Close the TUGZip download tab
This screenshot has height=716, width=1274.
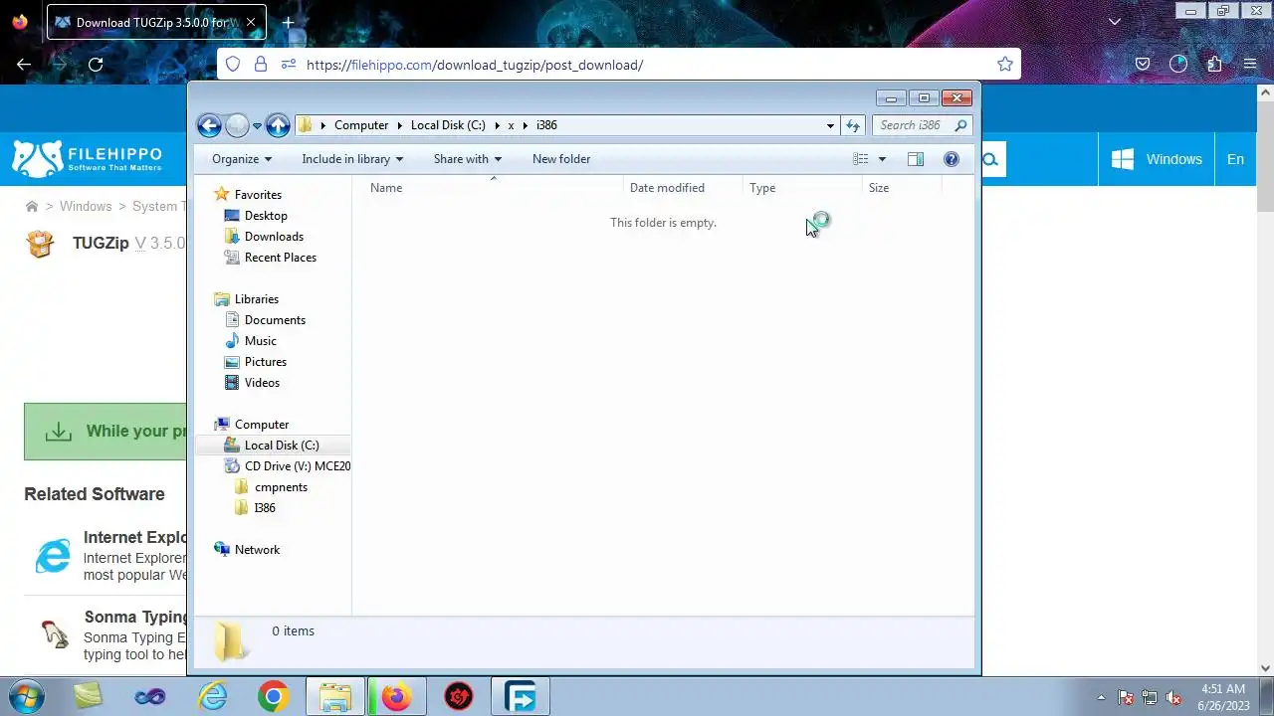click(251, 22)
